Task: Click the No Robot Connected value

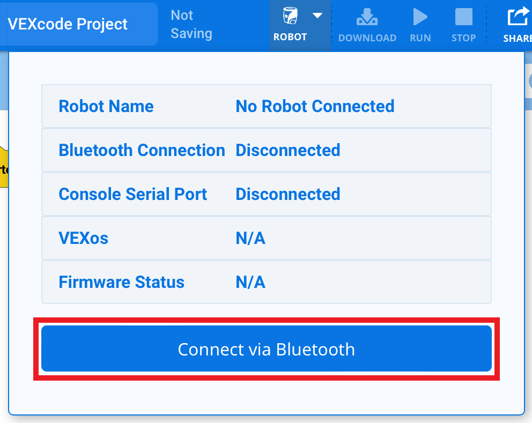Action: [x=315, y=106]
